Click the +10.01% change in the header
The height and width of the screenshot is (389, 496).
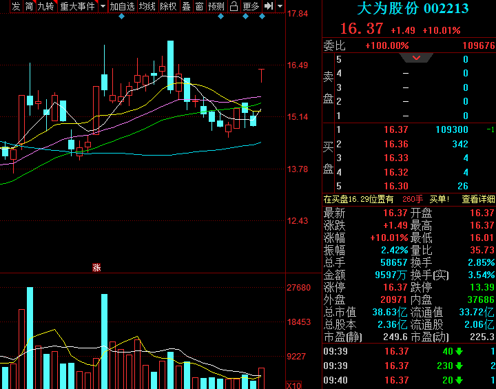[x=442, y=30]
